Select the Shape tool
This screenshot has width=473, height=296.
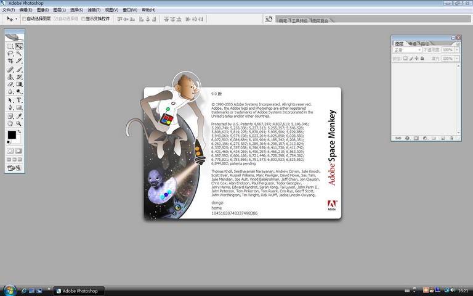[19, 107]
